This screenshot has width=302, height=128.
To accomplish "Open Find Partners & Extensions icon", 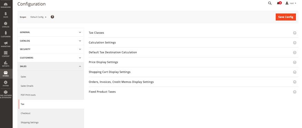I will click(x=6, y=94).
